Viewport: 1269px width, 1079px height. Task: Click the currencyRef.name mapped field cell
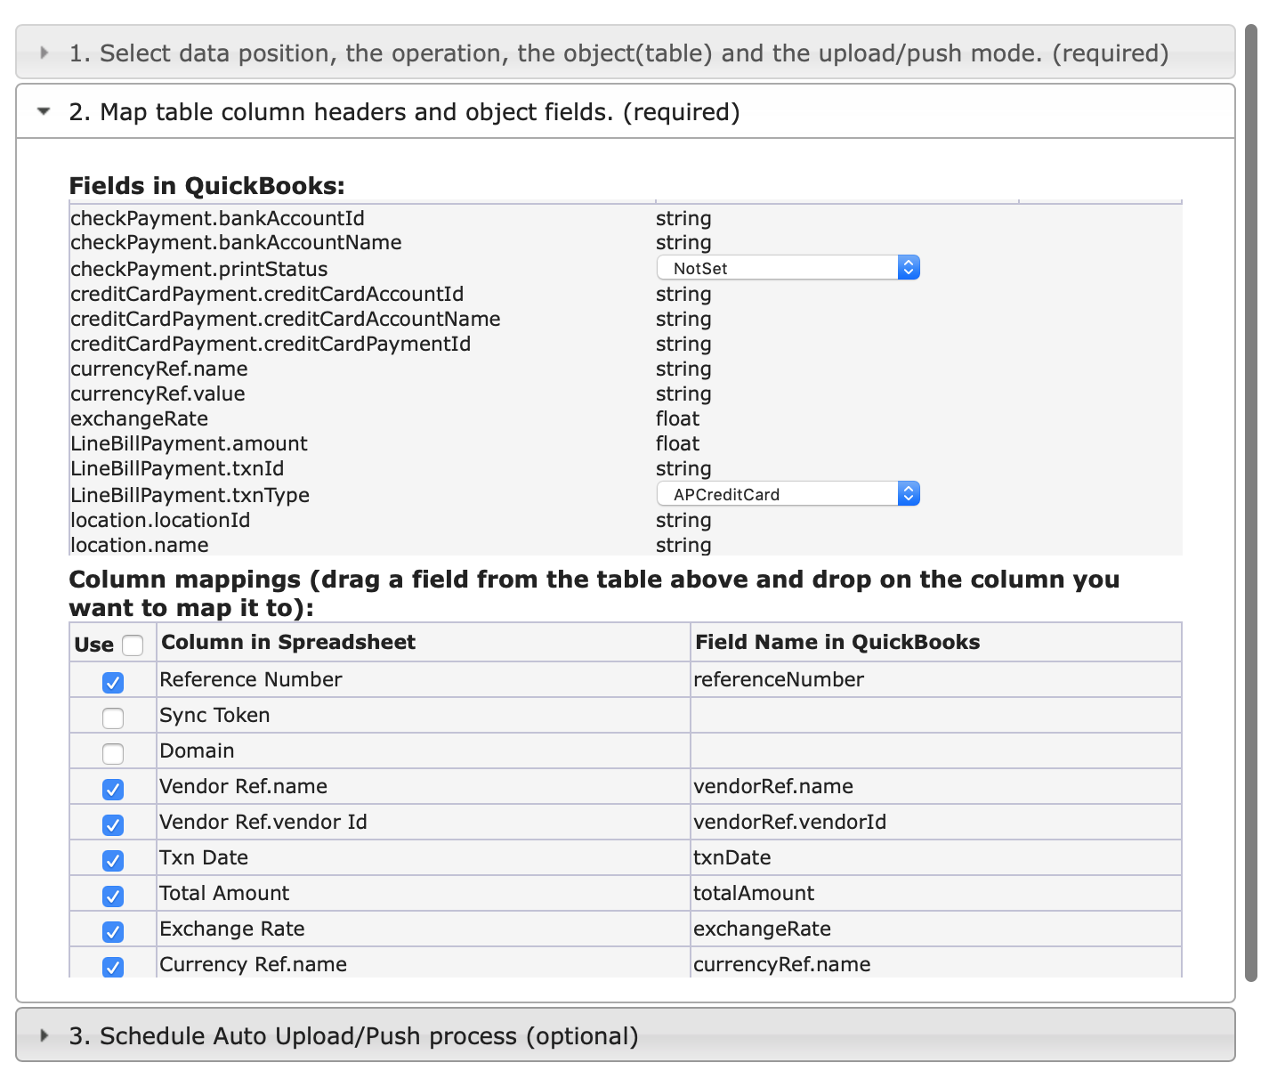[x=936, y=962]
